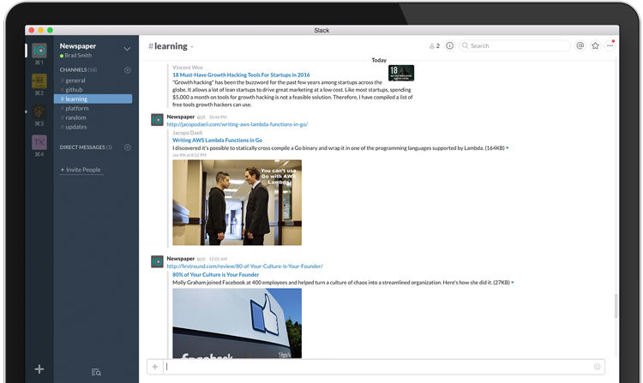Open 80% of Your Culture Is Your Founder link
The width and height of the screenshot is (643, 383).
click(216, 275)
